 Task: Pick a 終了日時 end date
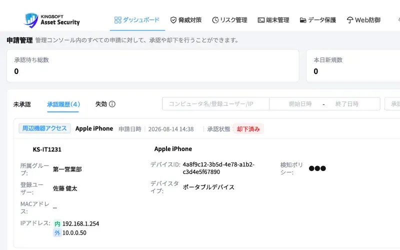coord(347,104)
